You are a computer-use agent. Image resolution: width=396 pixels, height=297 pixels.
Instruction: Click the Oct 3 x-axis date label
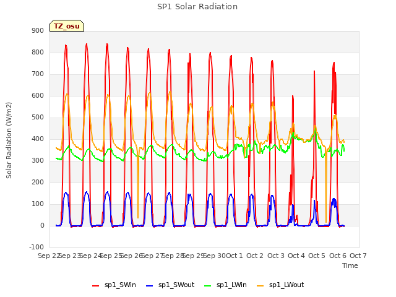[x=276, y=256]
